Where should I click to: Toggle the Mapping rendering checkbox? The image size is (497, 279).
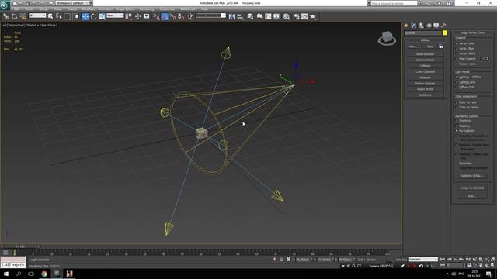tap(457, 126)
